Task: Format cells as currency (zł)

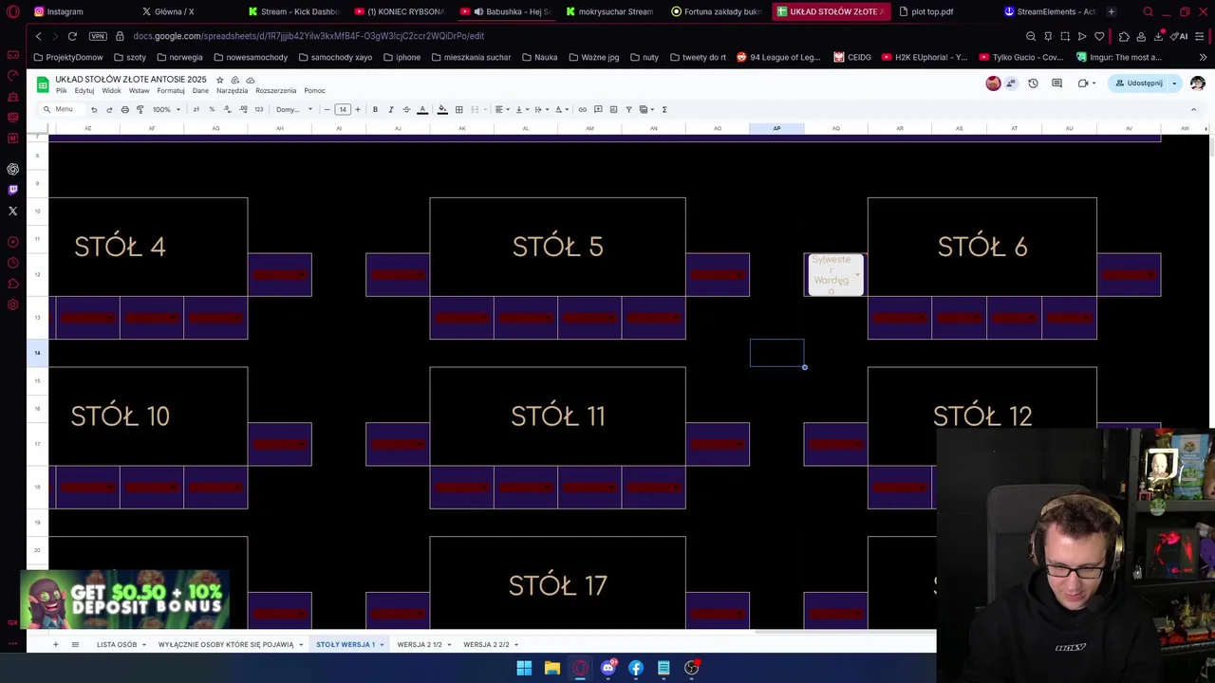Action: 196,109
